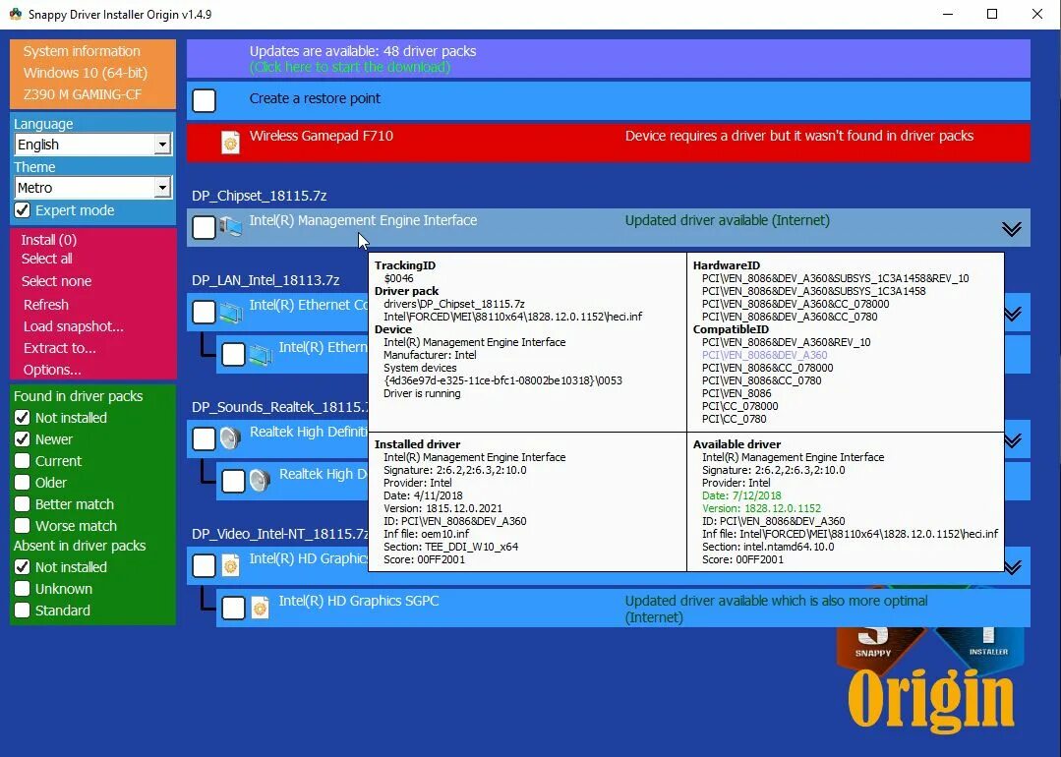Click the Intel(R) HD Graphics SGPC row label
This screenshot has width=1061, height=757.
(359, 601)
